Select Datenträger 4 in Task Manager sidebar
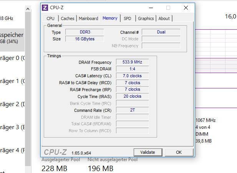 [x=12, y=150]
